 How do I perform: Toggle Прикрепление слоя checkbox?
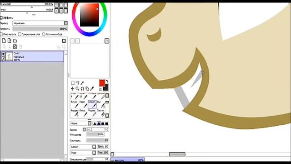(20, 34)
